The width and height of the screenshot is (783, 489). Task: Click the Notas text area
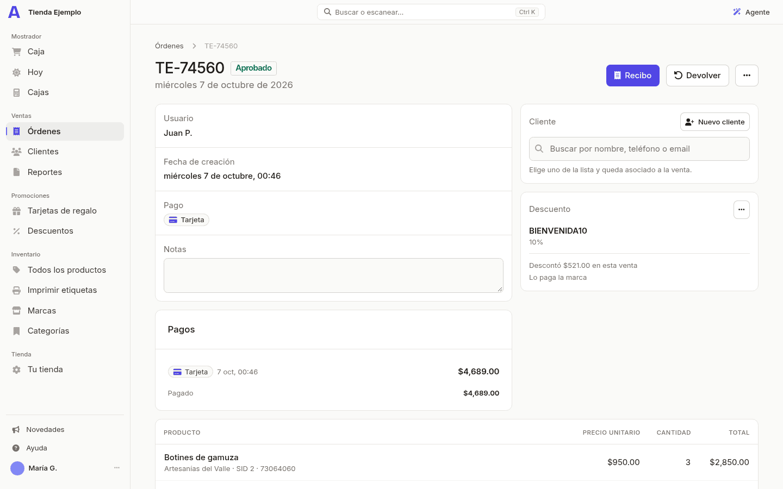[x=333, y=275]
